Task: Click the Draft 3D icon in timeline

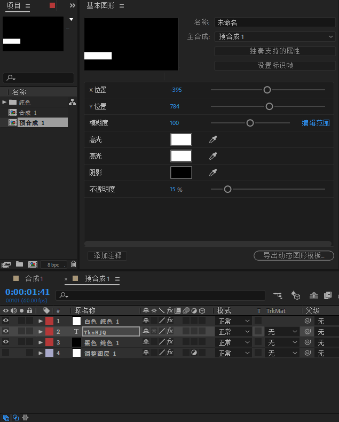Action: [295, 295]
